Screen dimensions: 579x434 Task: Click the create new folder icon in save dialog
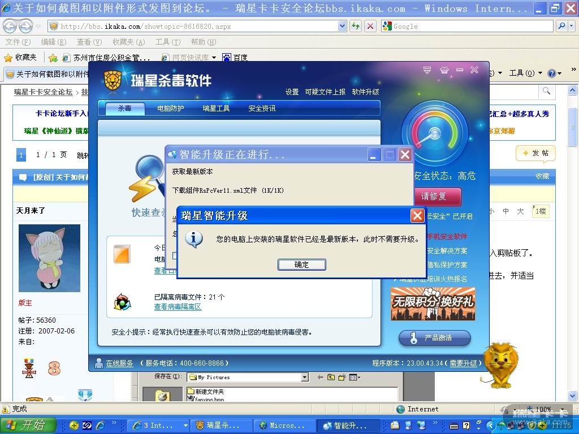pyautogui.click(x=342, y=377)
